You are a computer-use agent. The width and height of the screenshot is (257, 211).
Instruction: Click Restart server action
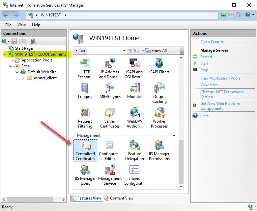[206, 57]
